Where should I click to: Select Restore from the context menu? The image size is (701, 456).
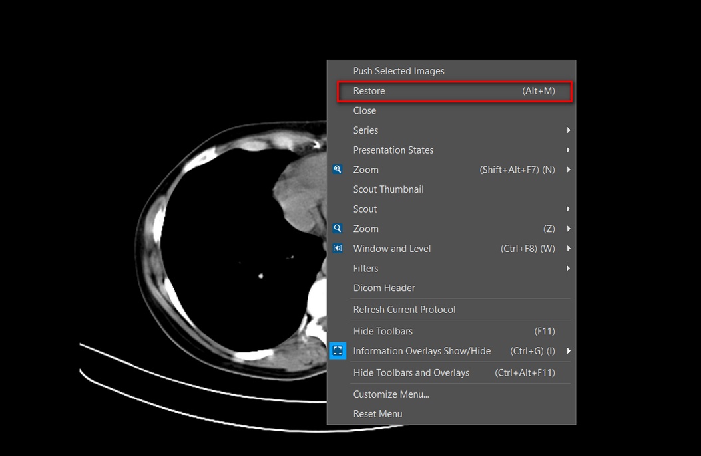[369, 91]
